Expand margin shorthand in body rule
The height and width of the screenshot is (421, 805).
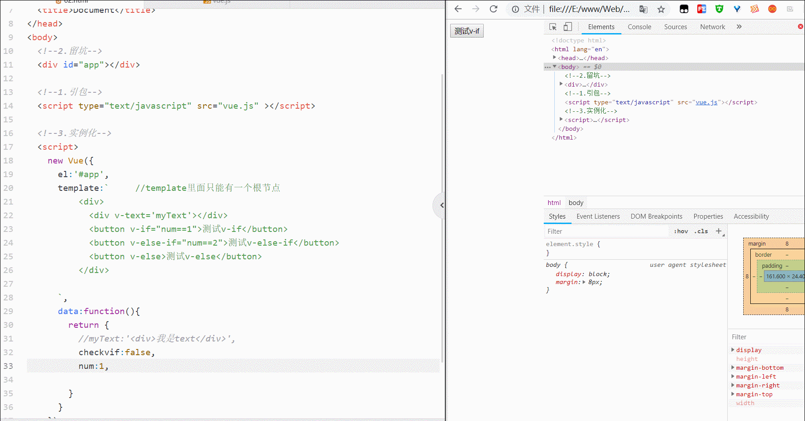(x=584, y=282)
